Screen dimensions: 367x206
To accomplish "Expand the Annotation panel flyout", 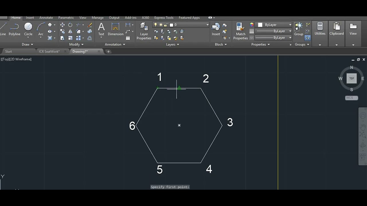I will [x=115, y=44].
